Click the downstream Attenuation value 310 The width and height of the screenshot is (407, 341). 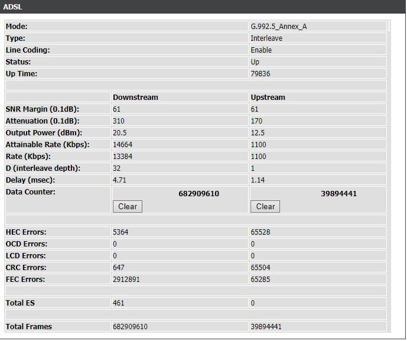(x=119, y=121)
